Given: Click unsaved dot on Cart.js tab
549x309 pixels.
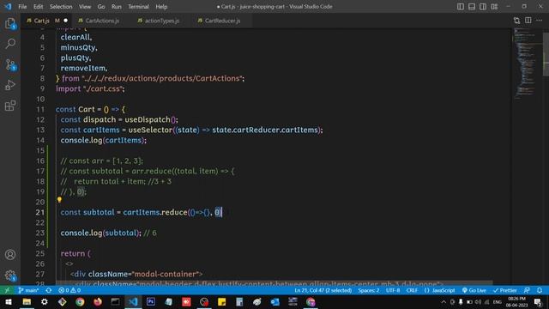Looking at the screenshot, I should 65,21.
